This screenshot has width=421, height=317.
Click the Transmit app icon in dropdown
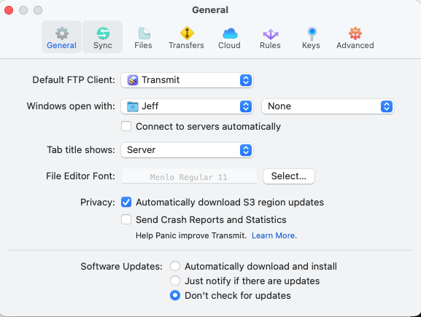tap(133, 80)
